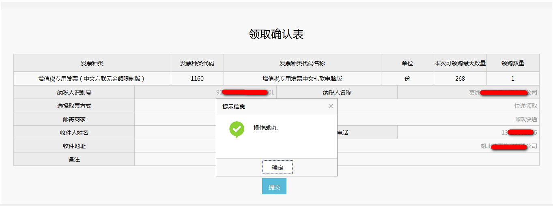Click the 收件地址 label
The image size is (553, 219).
(74, 146)
